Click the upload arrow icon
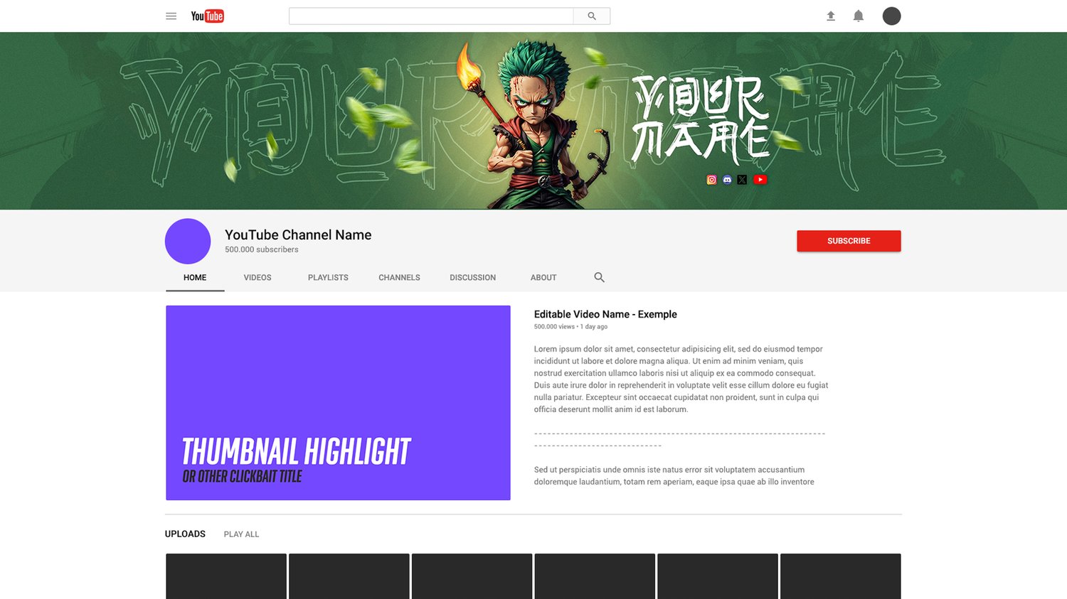 pyautogui.click(x=831, y=16)
